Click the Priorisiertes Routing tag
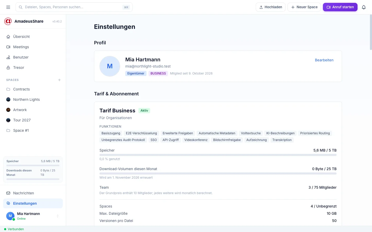 pos(315,133)
